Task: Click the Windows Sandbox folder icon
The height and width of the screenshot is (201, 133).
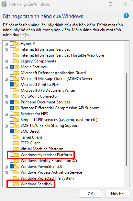Action: click(17, 184)
